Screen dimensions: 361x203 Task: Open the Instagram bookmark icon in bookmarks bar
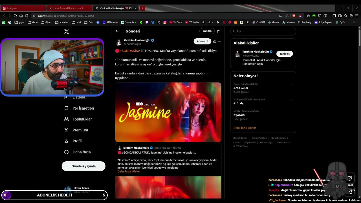(x=165, y=22)
